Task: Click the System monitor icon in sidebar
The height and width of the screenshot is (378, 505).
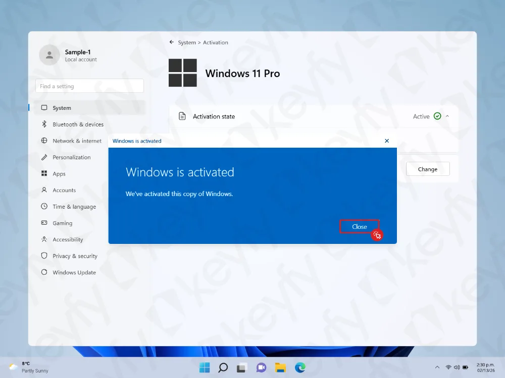Action: 44,108
